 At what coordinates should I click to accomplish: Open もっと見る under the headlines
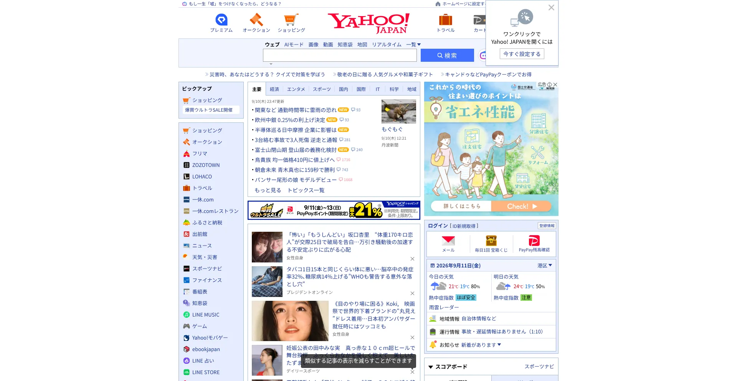[268, 190]
